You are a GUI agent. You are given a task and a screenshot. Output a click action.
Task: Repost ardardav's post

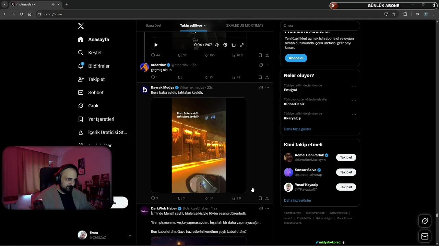(x=180, y=77)
